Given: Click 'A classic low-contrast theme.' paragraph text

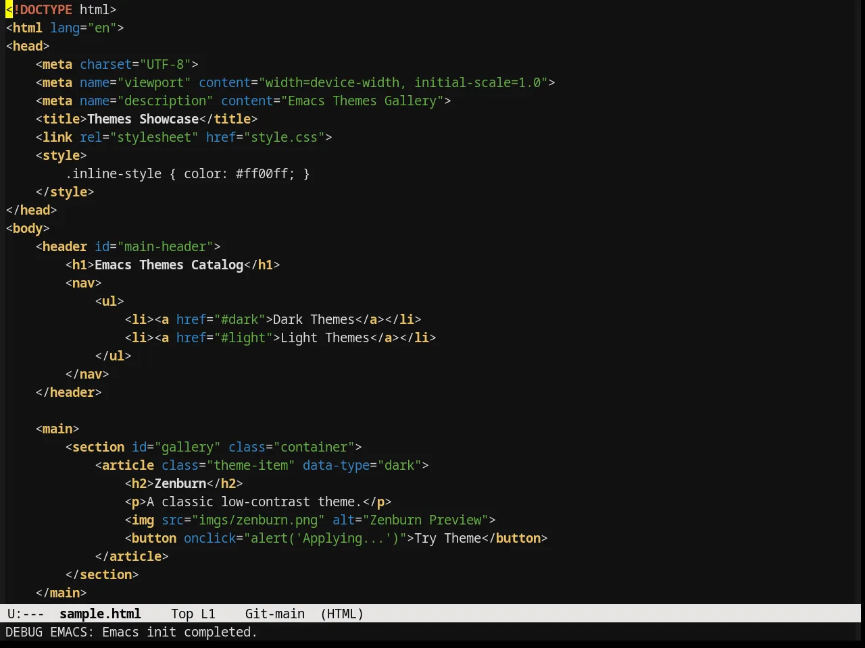Looking at the screenshot, I should tap(255, 502).
